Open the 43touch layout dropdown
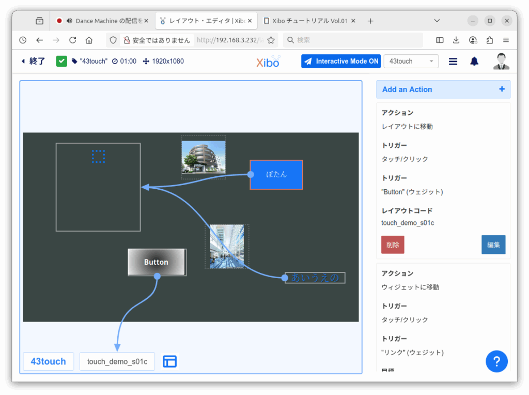The width and height of the screenshot is (529, 395). click(411, 62)
